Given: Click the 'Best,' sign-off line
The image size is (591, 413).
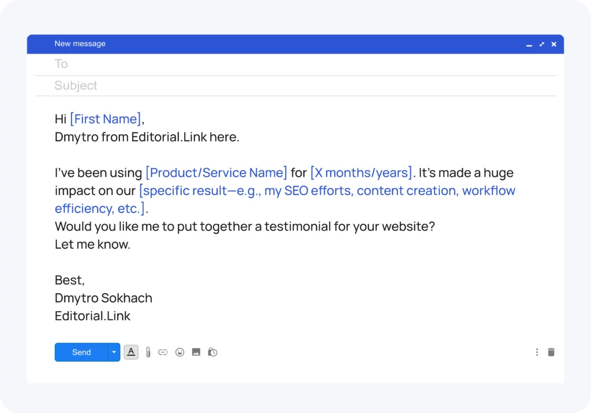Looking at the screenshot, I should pos(70,280).
